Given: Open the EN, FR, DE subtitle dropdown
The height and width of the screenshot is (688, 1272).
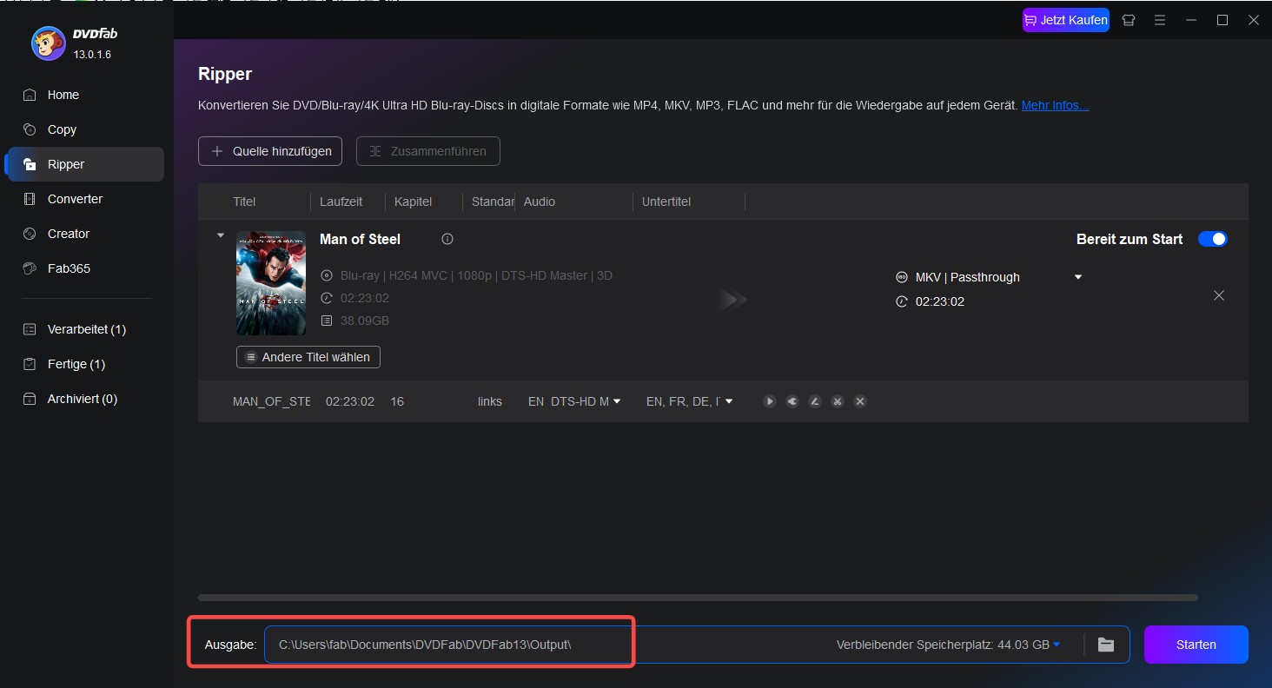Looking at the screenshot, I should (x=729, y=401).
